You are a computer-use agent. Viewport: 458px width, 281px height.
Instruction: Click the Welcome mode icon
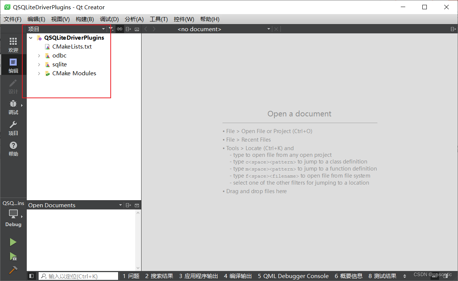(13, 43)
